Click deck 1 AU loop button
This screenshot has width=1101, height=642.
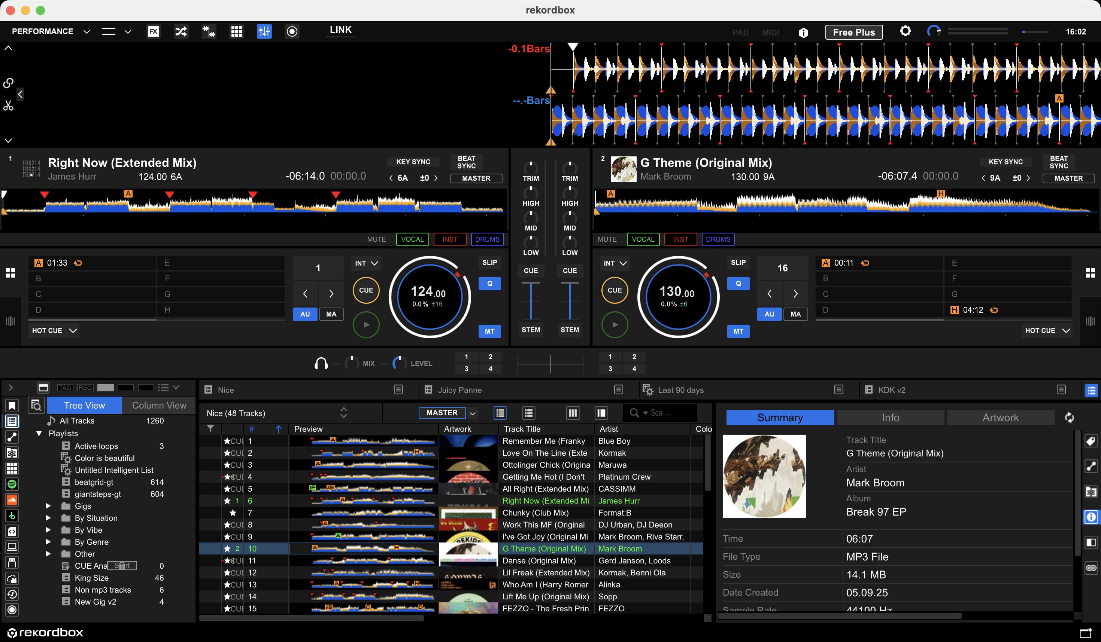[305, 314]
